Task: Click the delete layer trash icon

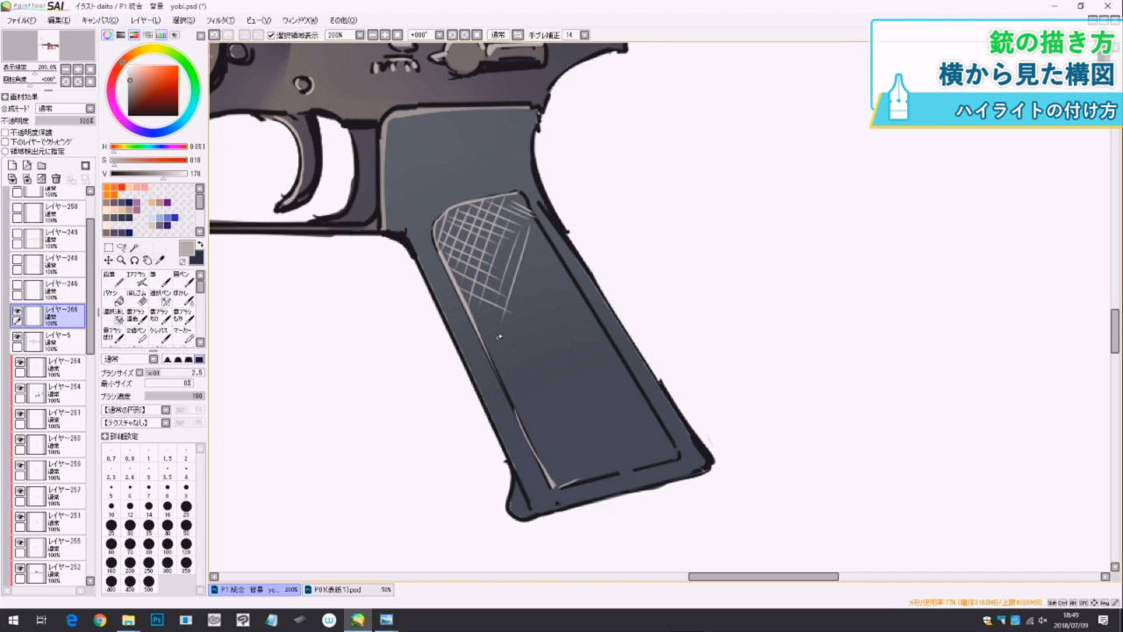Action: tap(56, 179)
